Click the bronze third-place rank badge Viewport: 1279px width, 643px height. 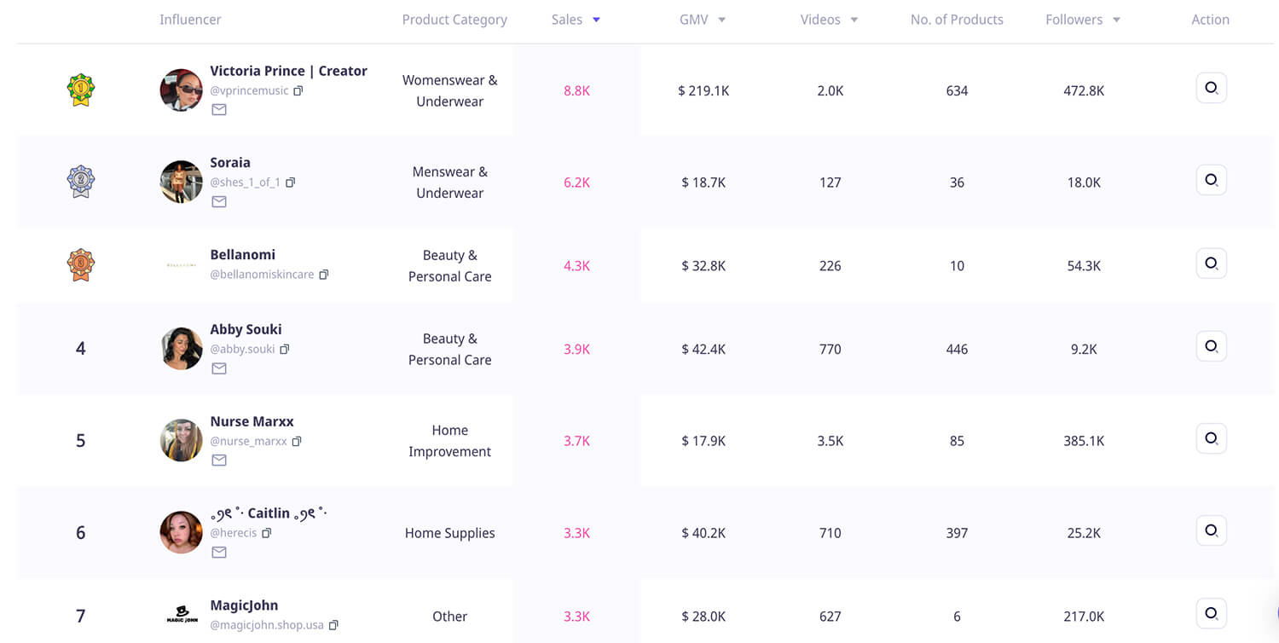pyautogui.click(x=81, y=264)
